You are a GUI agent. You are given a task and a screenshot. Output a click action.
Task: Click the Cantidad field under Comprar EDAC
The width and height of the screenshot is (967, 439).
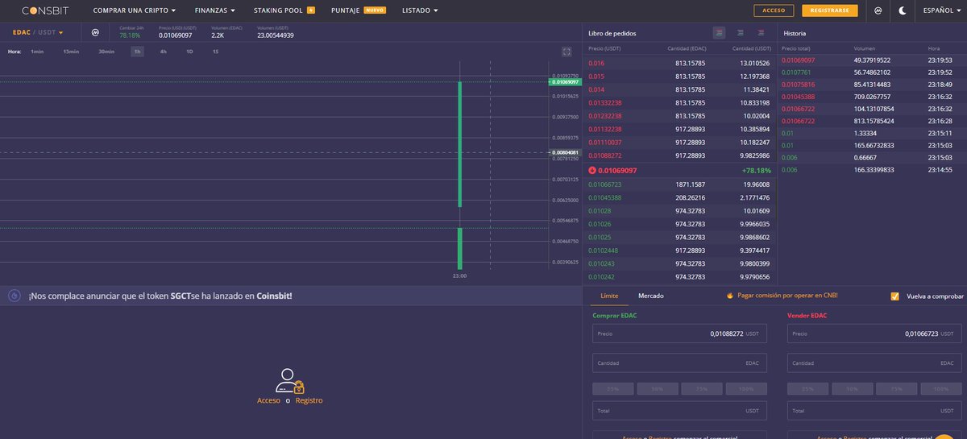coord(679,363)
